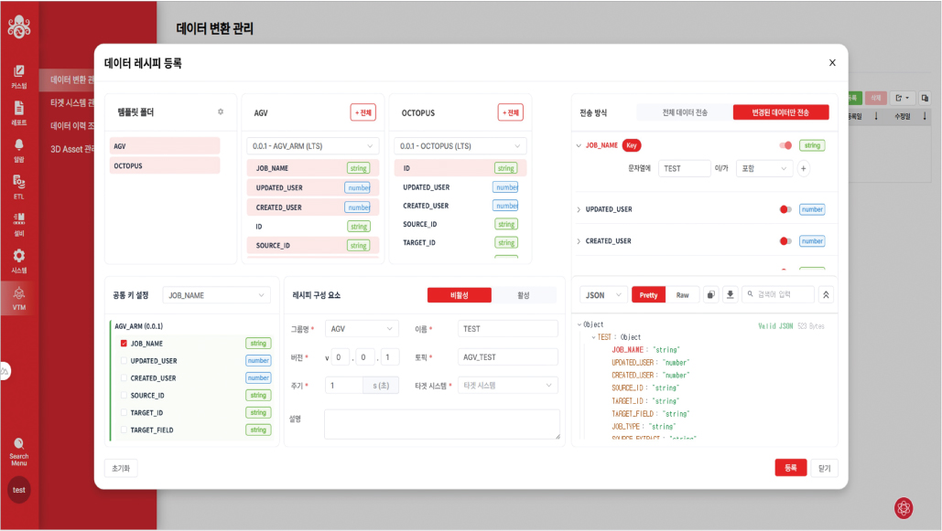Click the red floating atom button

[904, 507]
